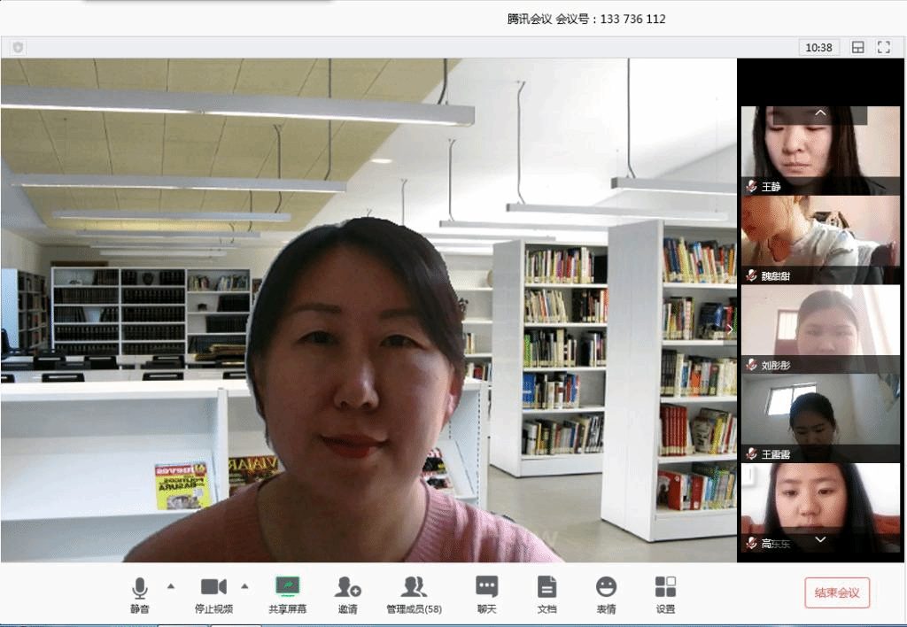Collapse participant sidebar with right arrow

[730, 328]
